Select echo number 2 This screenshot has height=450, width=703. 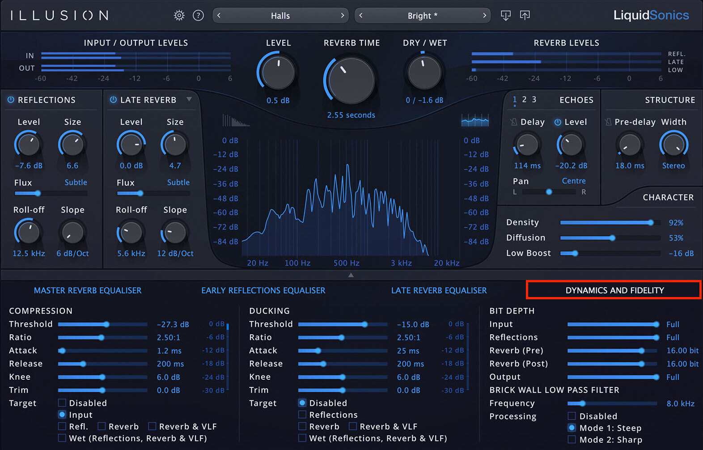coord(524,99)
